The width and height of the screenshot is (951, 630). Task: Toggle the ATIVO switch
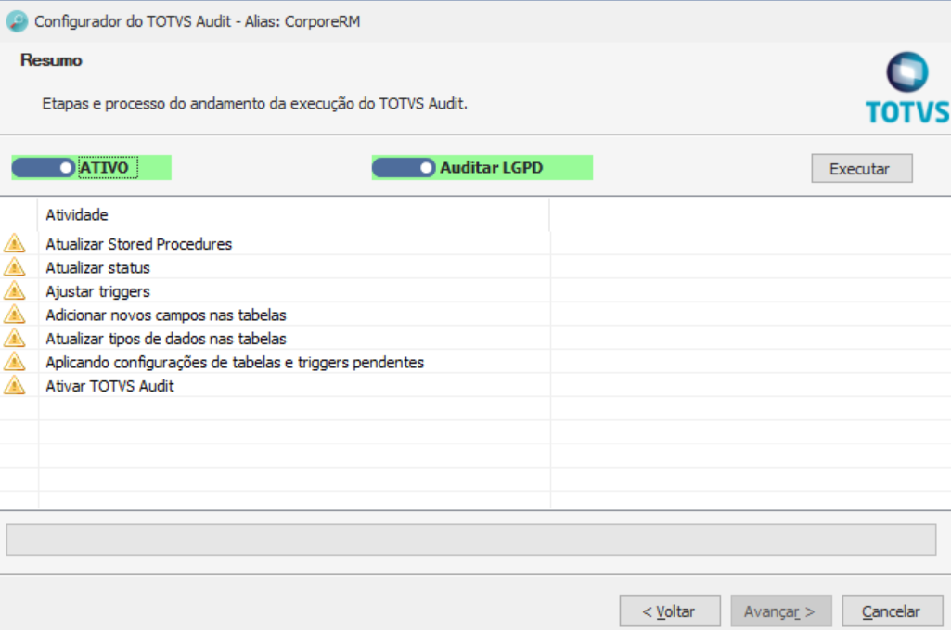pos(44,167)
